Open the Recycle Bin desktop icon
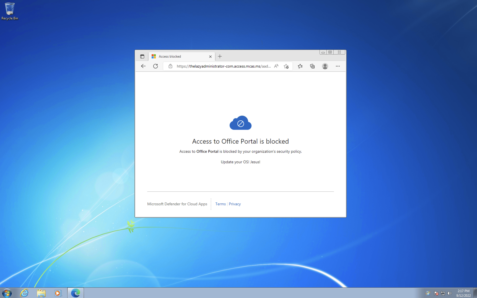The height and width of the screenshot is (298, 477). click(x=10, y=11)
